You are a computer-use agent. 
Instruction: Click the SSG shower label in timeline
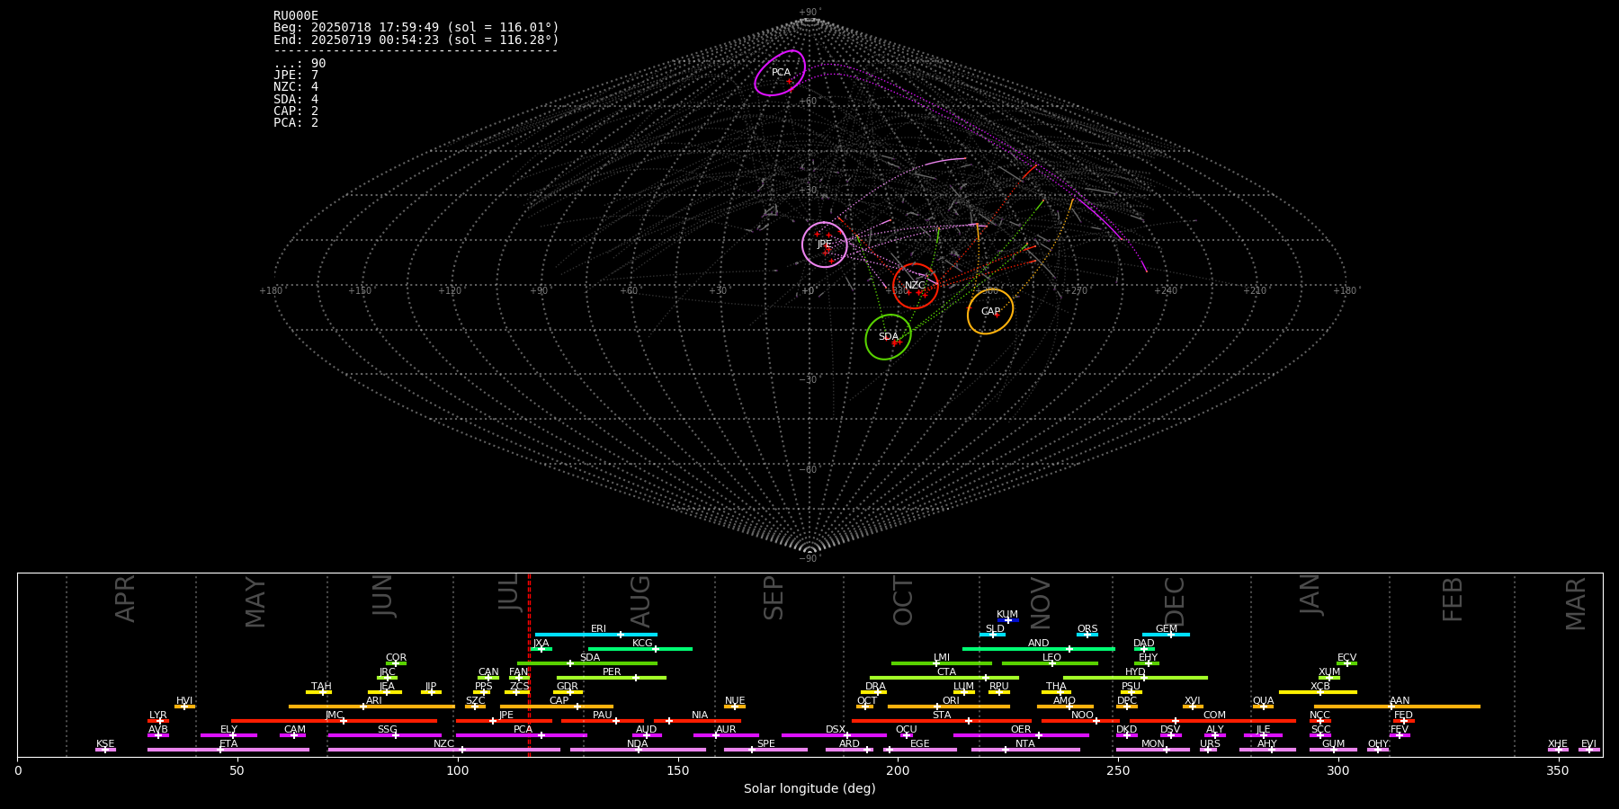(x=388, y=730)
